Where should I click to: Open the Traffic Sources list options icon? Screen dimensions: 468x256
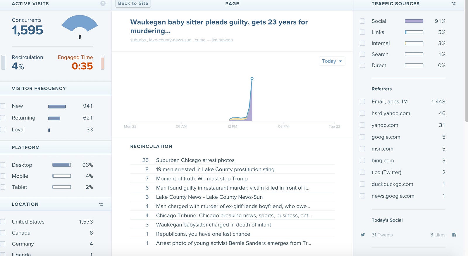[x=453, y=4]
